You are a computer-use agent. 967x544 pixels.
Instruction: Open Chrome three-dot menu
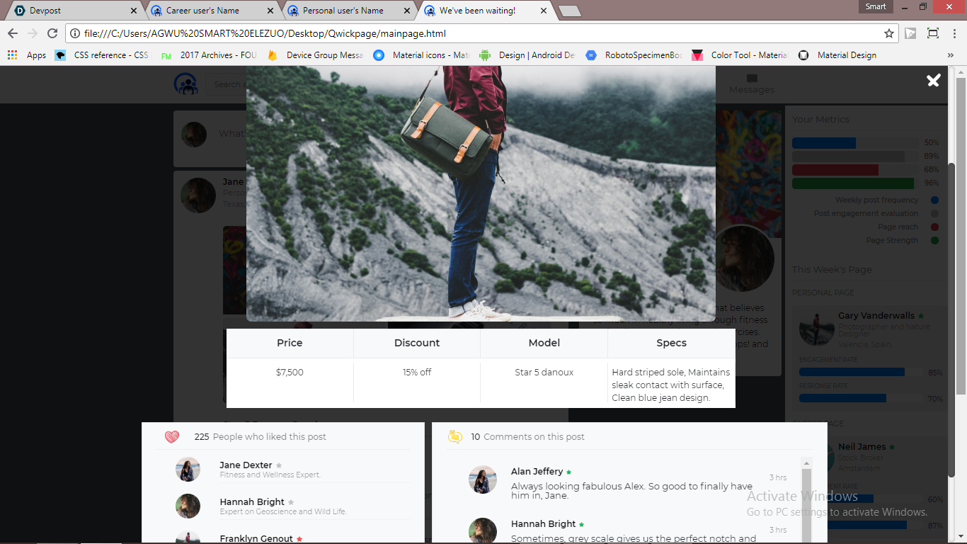[955, 33]
